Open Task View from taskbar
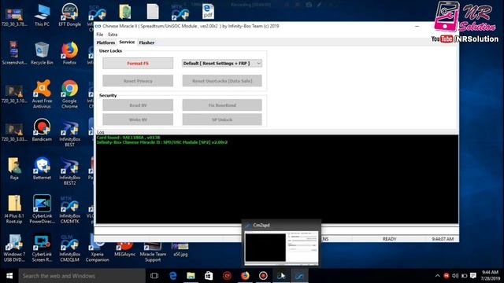 point(154,276)
